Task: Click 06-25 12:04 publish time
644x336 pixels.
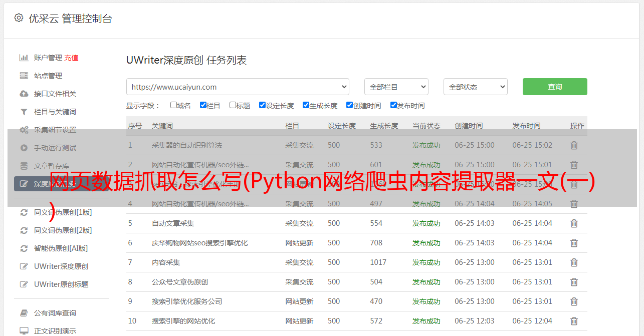Action: pos(532,321)
